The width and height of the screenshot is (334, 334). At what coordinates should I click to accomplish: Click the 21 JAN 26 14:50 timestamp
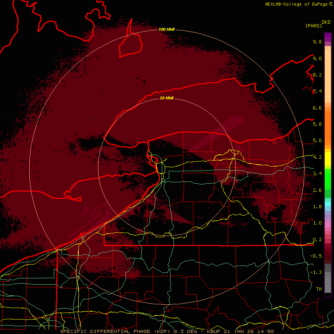coord(249,331)
